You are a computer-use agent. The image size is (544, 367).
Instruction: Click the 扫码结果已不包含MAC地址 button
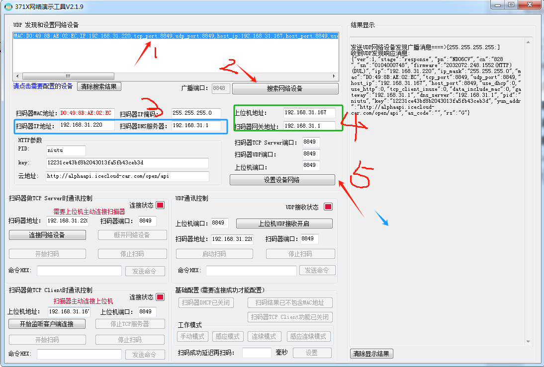[x=290, y=302]
